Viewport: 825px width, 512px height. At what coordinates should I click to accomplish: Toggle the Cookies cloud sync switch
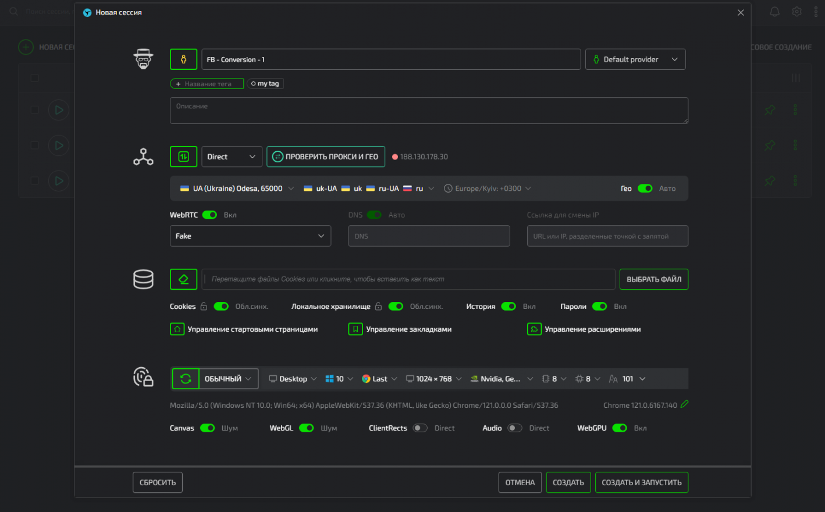tap(221, 307)
